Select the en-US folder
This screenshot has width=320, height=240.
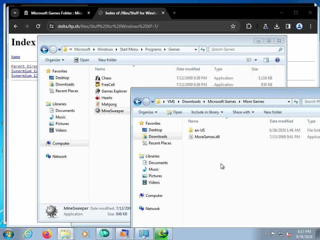pyautogui.click(x=197, y=130)
